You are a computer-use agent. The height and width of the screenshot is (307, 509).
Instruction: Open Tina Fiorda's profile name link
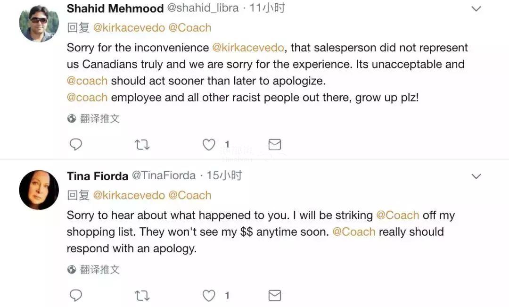98,176
